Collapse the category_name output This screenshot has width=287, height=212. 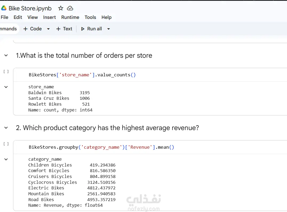6,159
